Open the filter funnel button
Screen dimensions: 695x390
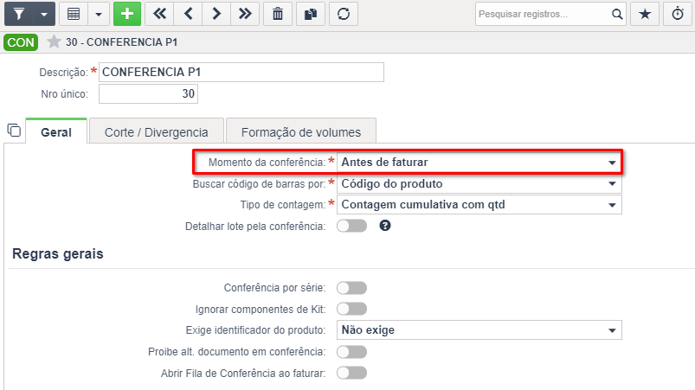click(19, 14)
